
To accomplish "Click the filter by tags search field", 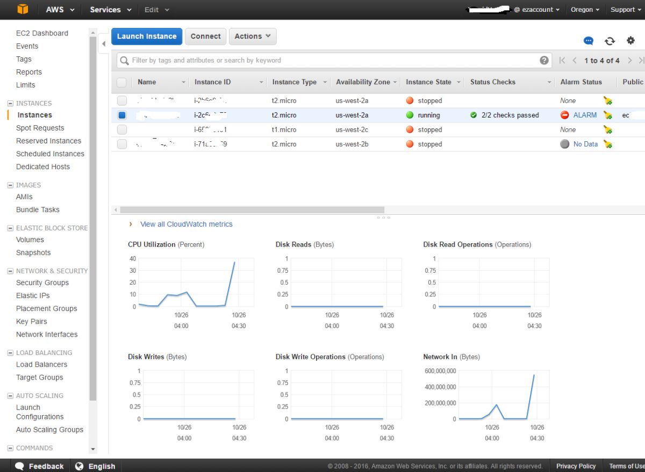I will pyautogui.click(x=334, y=60).
